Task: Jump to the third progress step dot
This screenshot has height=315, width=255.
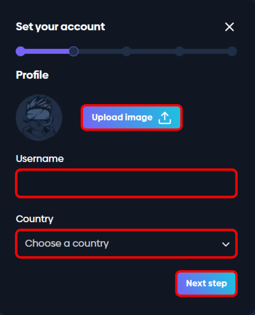Action: (x=126, y=51)
